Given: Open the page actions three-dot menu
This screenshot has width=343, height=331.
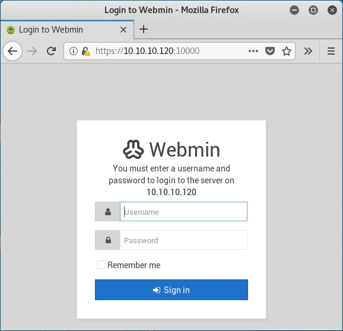Looking at the screenshot, I should (x=253, y=51).
